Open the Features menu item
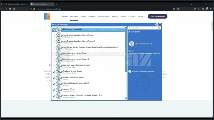Viewport: 214px width, 120px height. click(74, 16)
